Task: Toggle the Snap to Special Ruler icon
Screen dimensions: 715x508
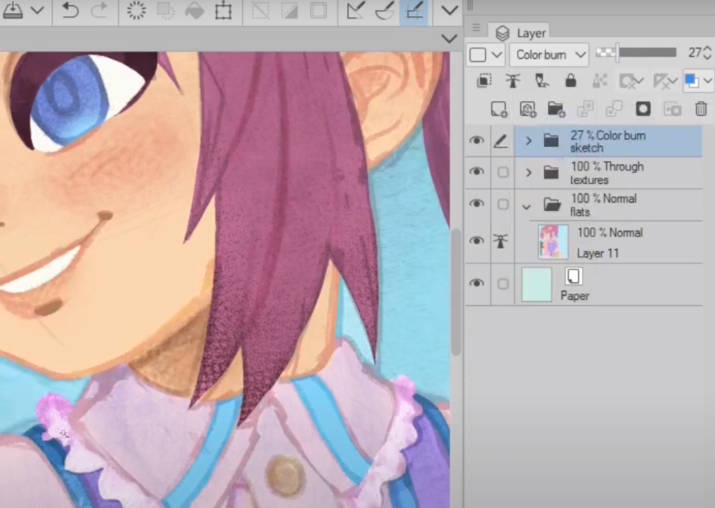Action: (385, 11)
